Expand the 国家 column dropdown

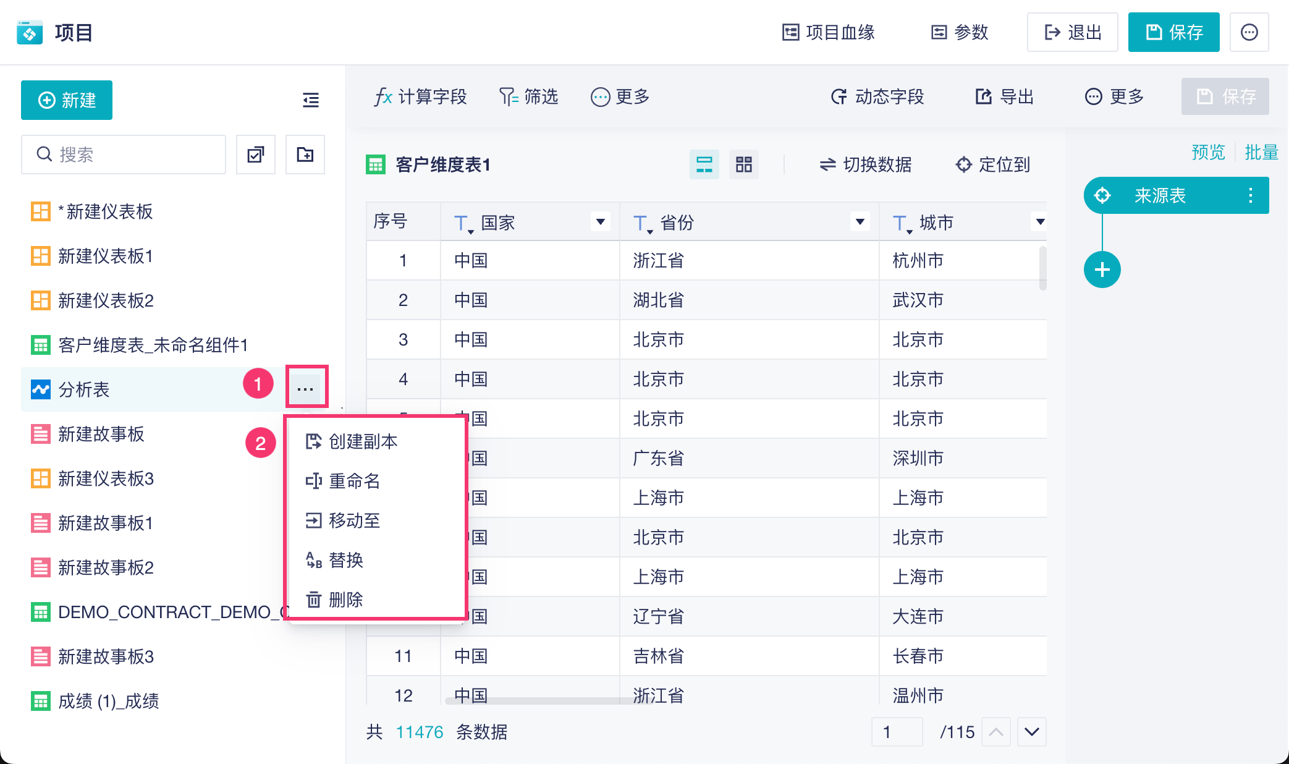600,222
